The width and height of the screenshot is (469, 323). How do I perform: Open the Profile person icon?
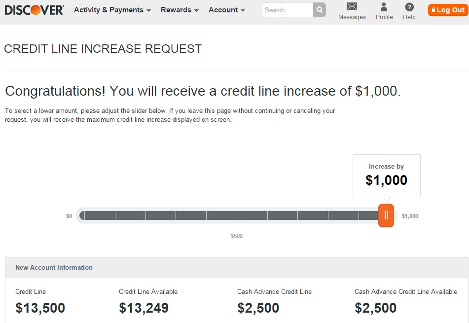384,6
